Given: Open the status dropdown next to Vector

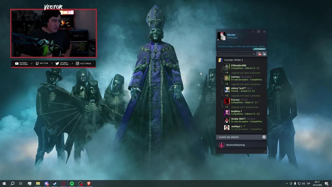Looking at the screenshot, I should point(238,35).
